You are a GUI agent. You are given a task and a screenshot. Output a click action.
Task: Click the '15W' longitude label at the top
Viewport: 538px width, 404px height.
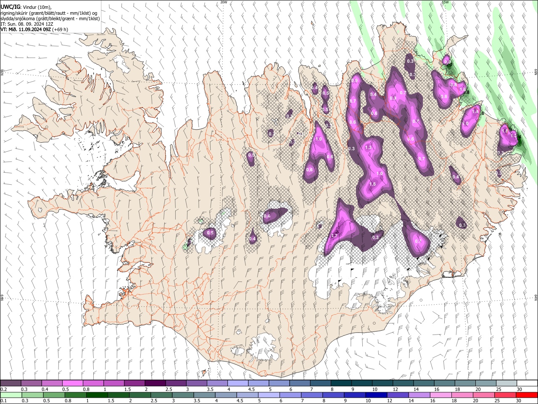[x=445, y=2]
